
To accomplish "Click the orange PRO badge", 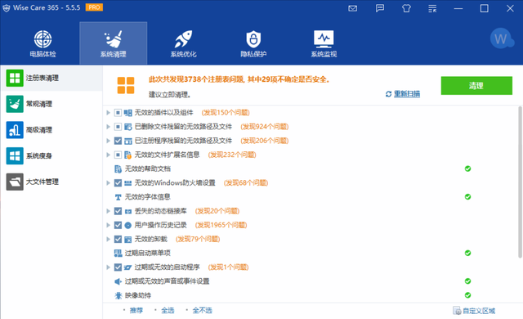I will (94, 7).
